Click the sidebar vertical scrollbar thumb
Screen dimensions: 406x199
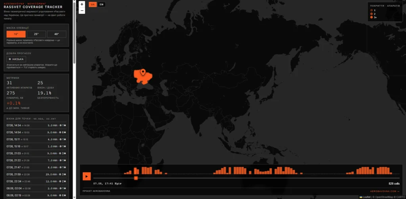pyautogui.click(x=74, y=33)
